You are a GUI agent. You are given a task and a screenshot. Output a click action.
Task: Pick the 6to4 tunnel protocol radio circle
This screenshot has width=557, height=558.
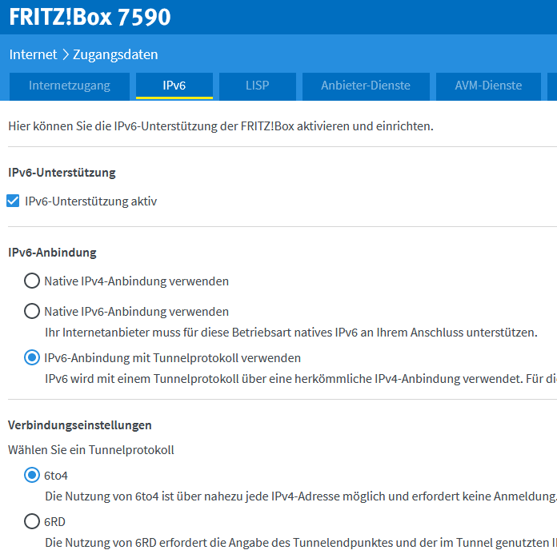tap(32, 476)
